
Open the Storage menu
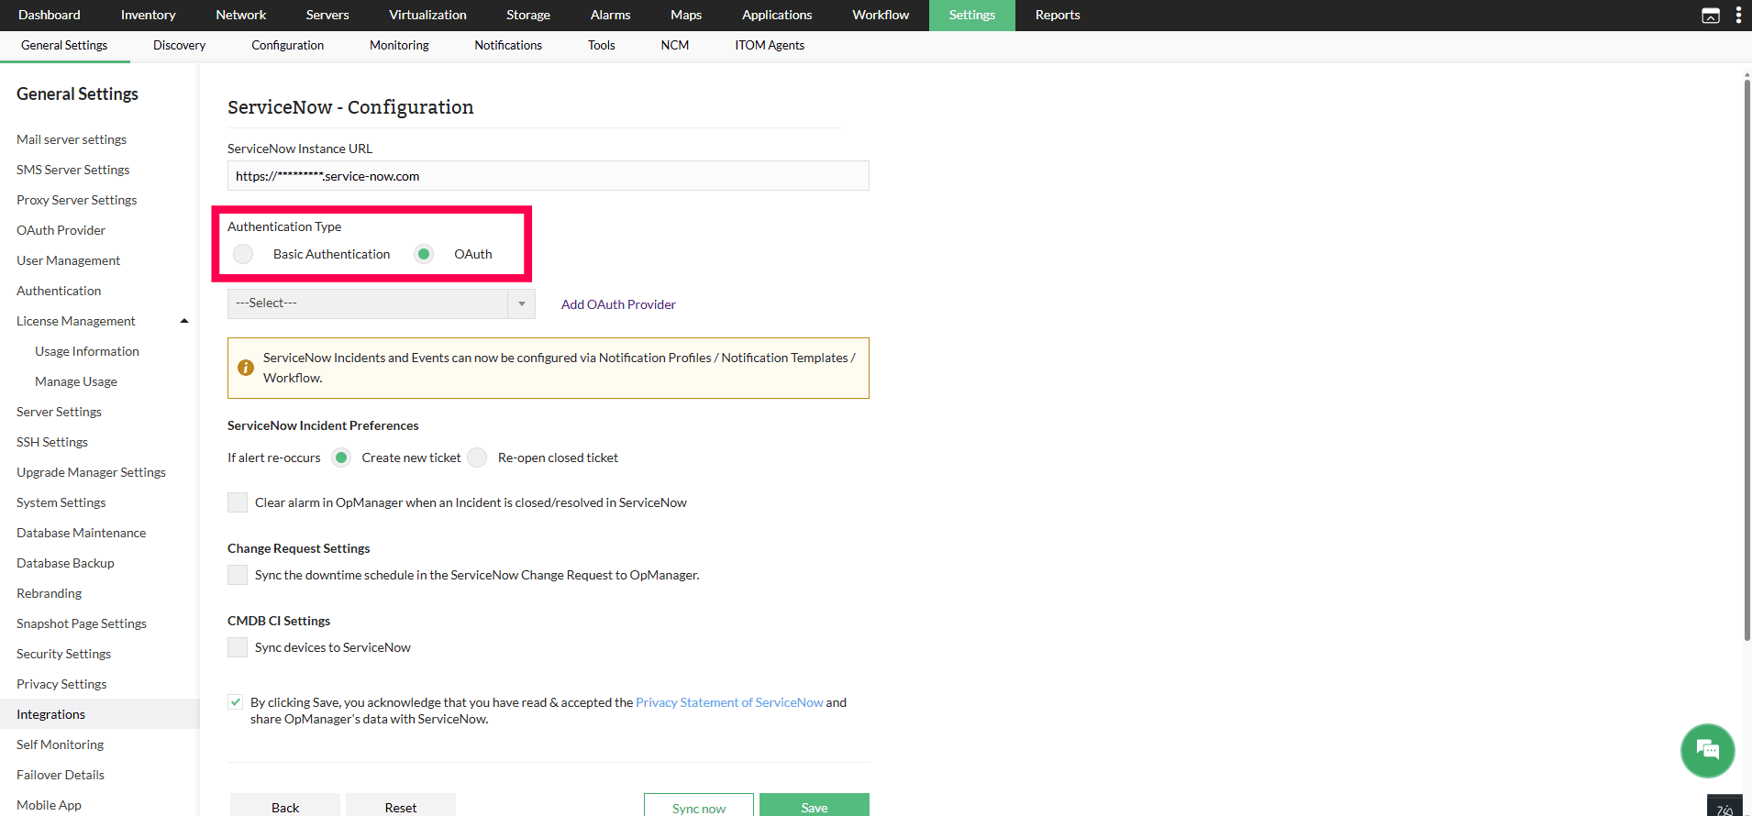pos(528,15)
